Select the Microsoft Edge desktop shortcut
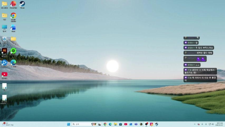This screenshot has width=225, height=127. (13, 62)
